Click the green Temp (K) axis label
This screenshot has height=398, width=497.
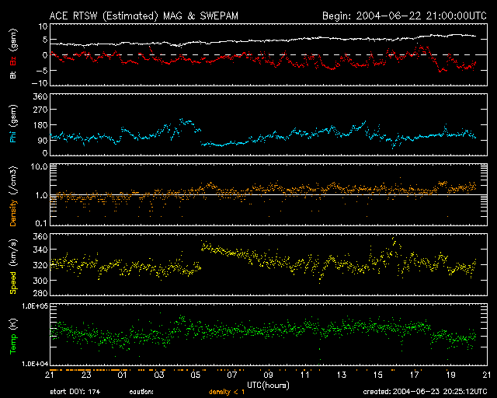(x=12, y=336)
